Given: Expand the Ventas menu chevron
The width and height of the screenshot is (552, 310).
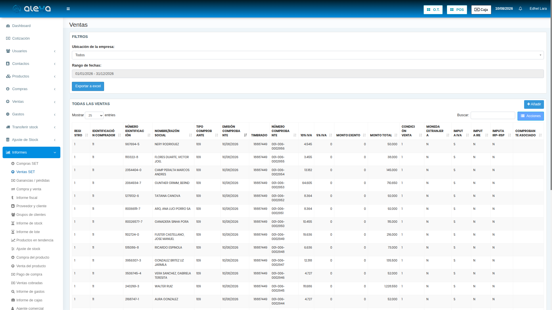Looking at the screenshot, I should [55, 102].
